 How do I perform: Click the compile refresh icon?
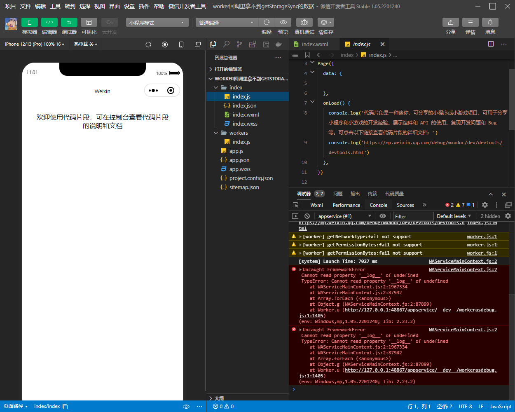point(267,22)
